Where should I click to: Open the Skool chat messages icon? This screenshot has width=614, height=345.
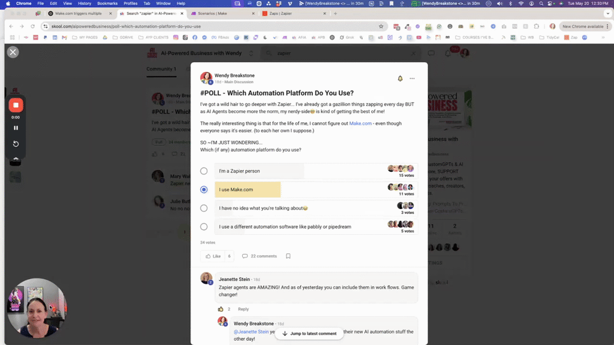431,53
